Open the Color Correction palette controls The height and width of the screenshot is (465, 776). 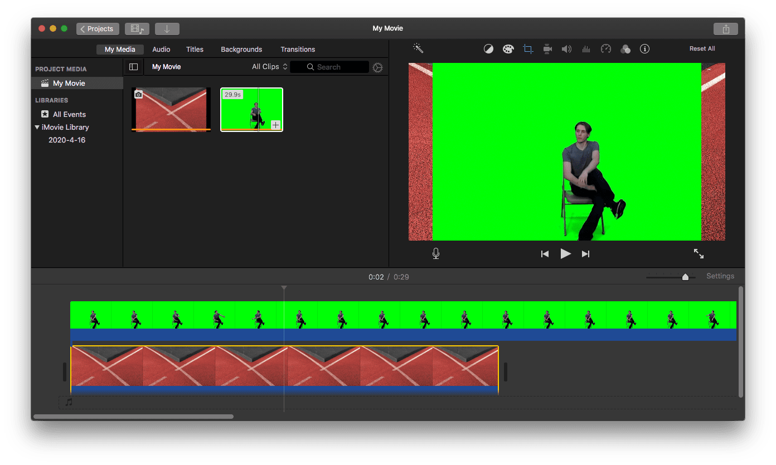pyautogui.click(x=508, y=48)
